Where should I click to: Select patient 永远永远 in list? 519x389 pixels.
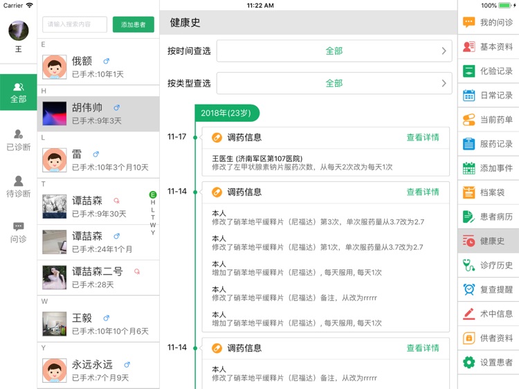click(98, 370)
